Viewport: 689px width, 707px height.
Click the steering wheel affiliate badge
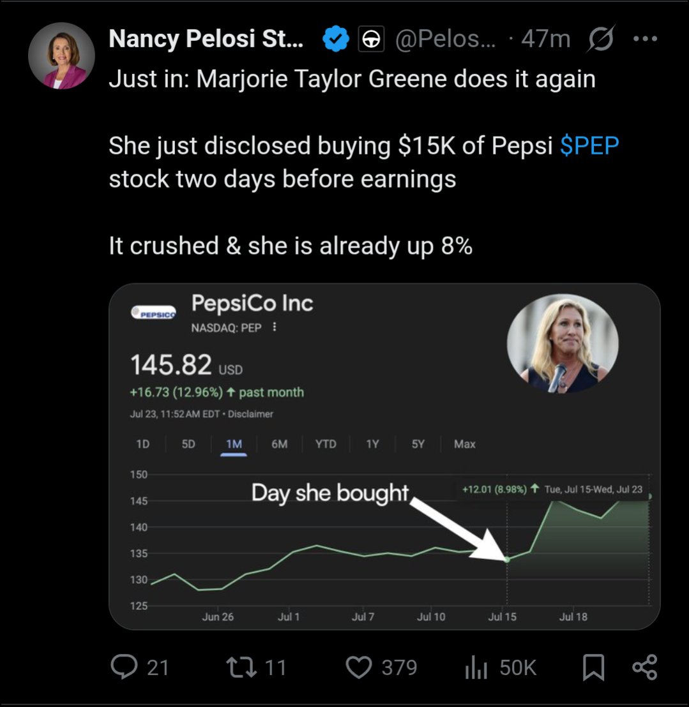(371, 39)
